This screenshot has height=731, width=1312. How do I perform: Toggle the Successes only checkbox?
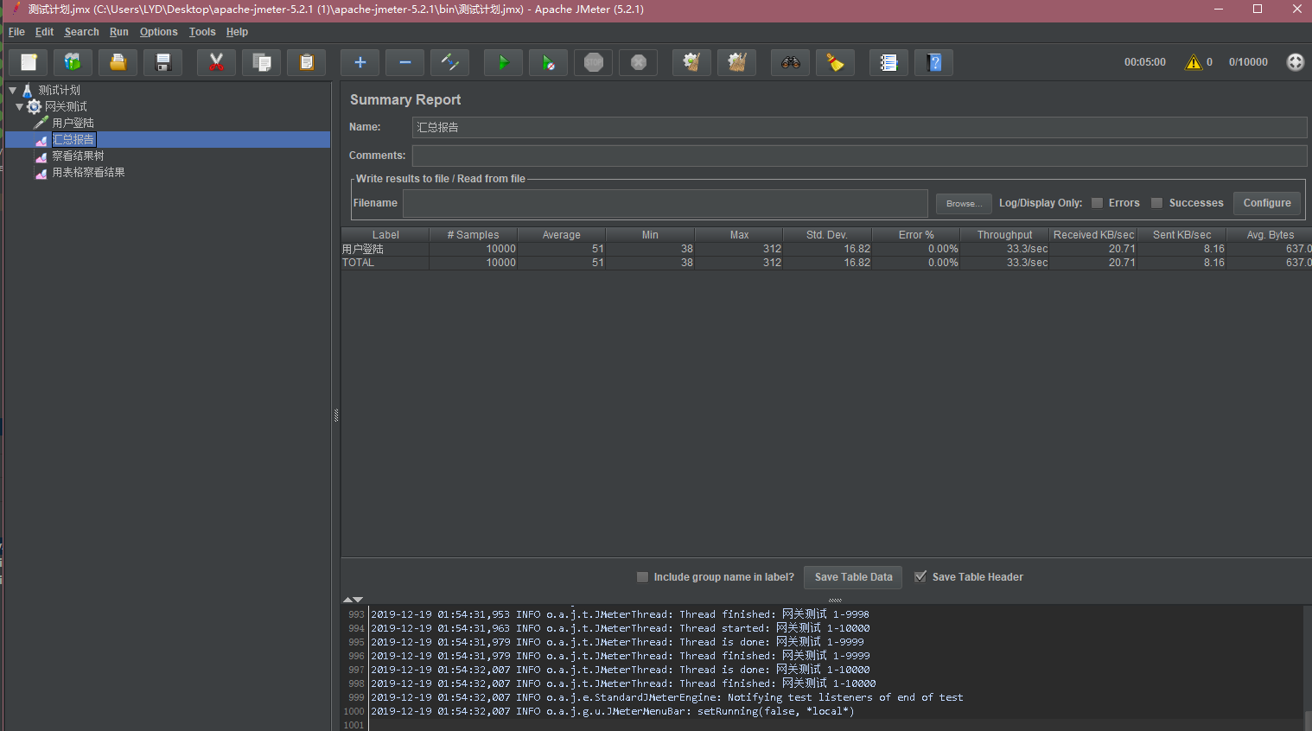pos(1156,203)
